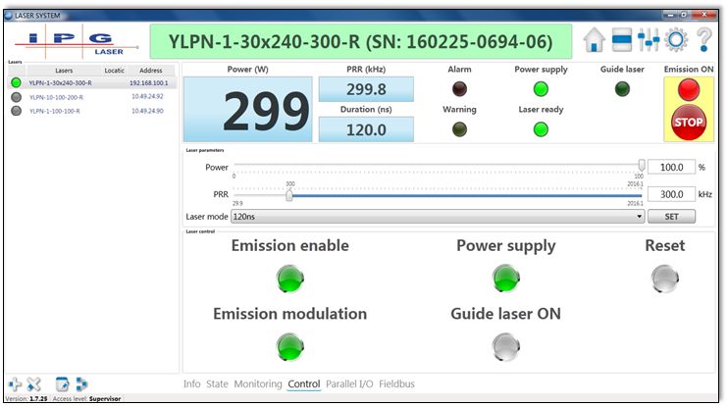728x406 pixels.
Task: Open the gear settings icon
Action: [x=676, y=40]
